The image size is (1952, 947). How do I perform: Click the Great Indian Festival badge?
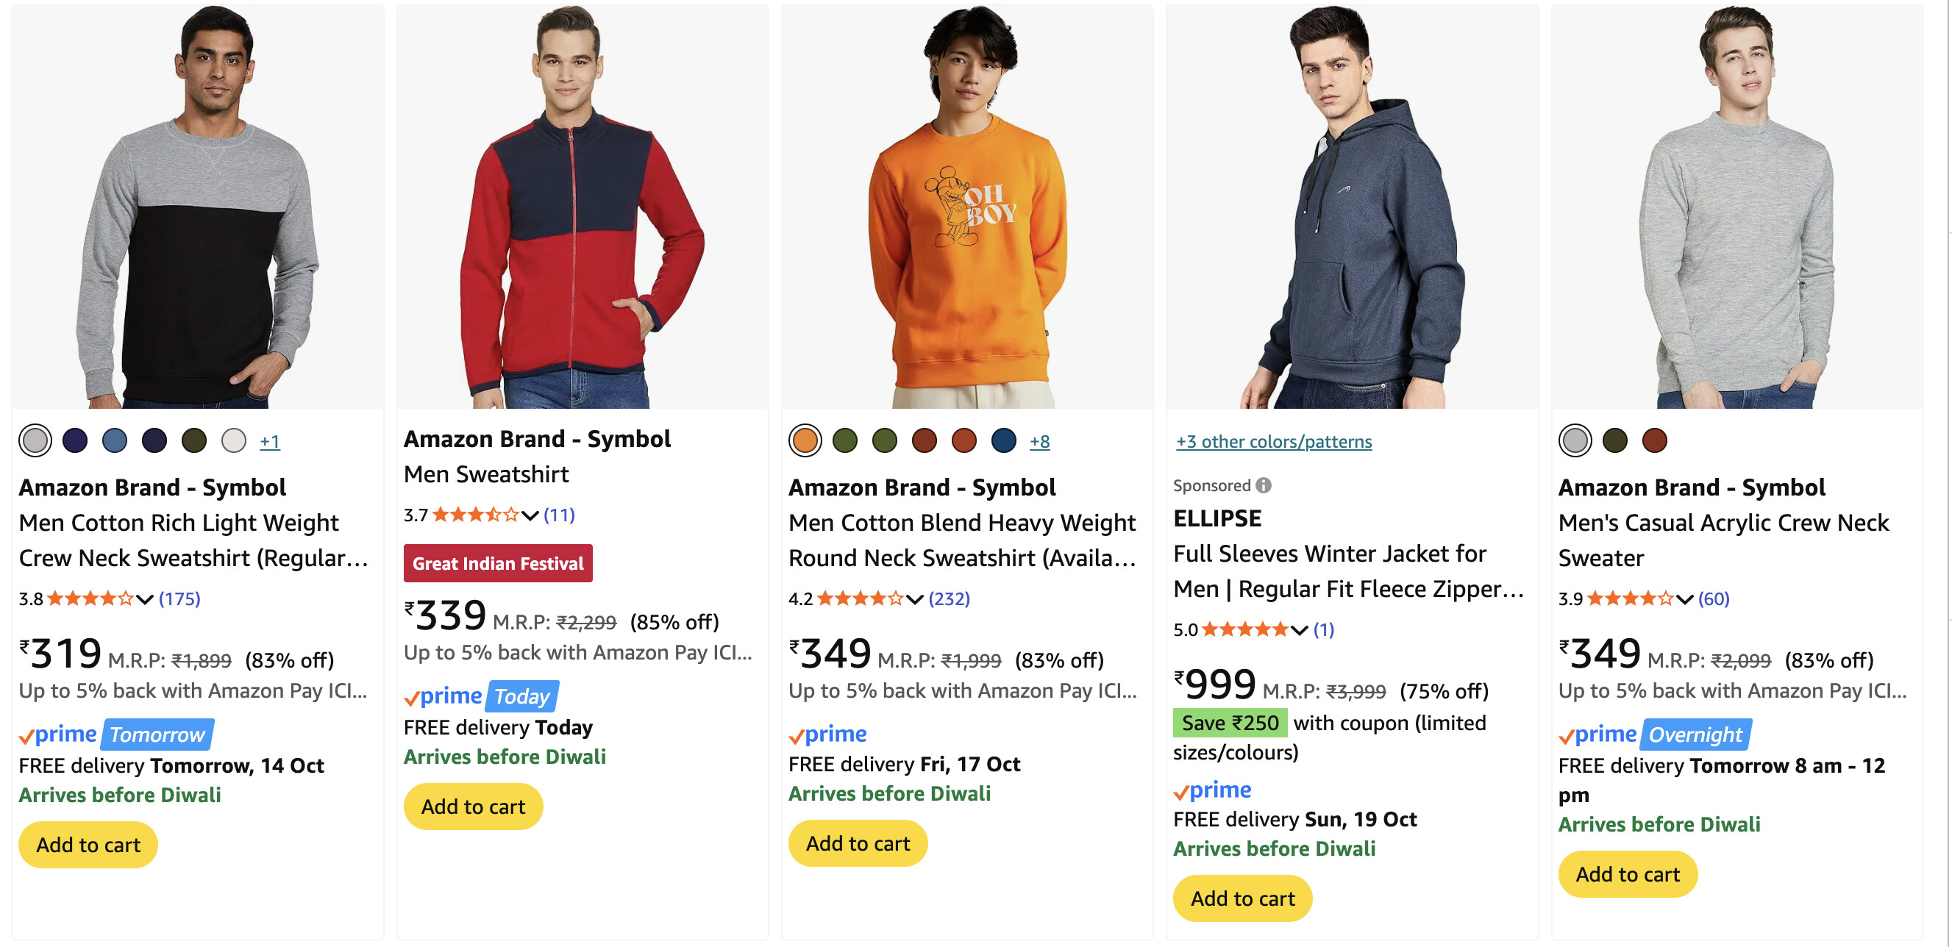[x=498, y=564]
